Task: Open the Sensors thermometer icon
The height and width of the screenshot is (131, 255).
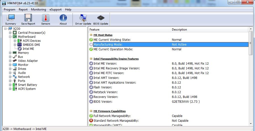Action: click(46, 18)
